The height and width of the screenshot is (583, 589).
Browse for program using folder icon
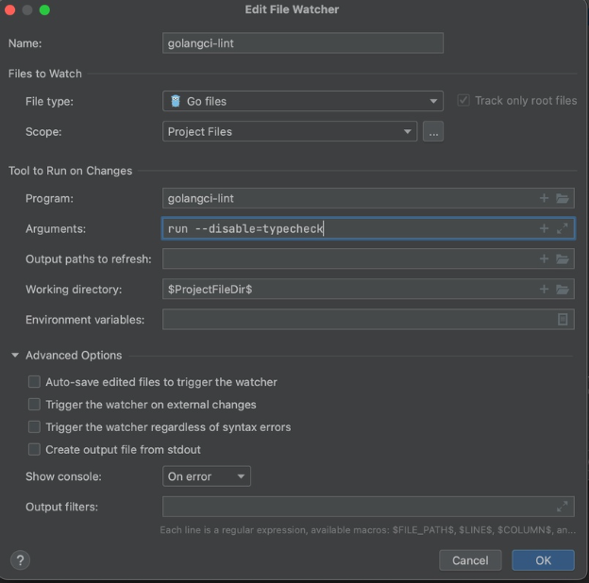tap(563, 198)
